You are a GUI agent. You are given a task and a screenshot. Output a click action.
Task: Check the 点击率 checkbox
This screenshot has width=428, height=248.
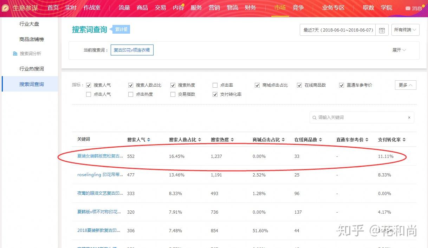[215, 85]
